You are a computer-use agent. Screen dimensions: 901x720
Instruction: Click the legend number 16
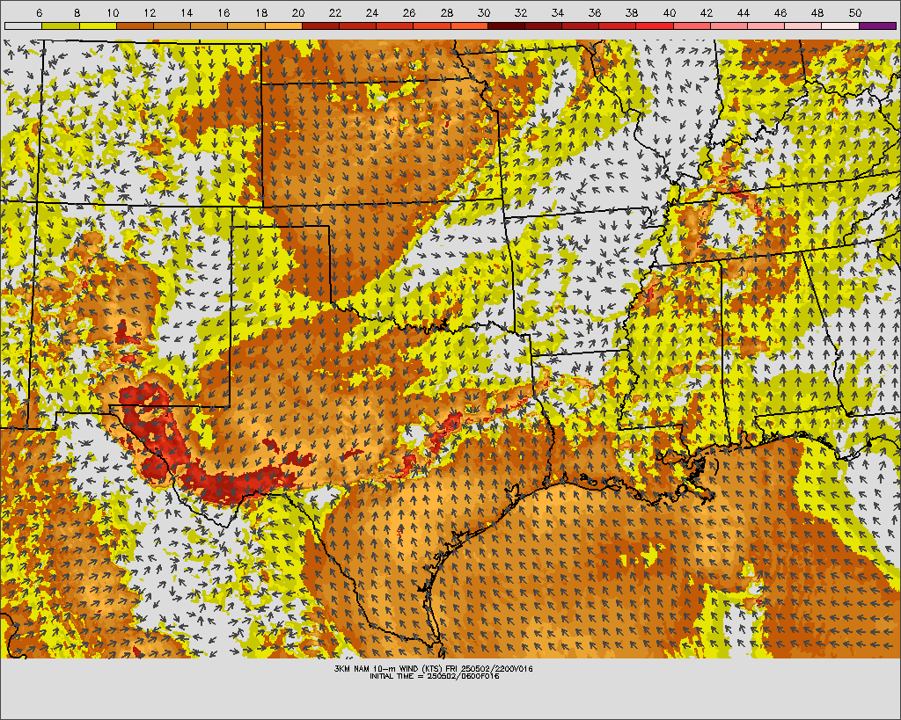[x=224, y=12]
